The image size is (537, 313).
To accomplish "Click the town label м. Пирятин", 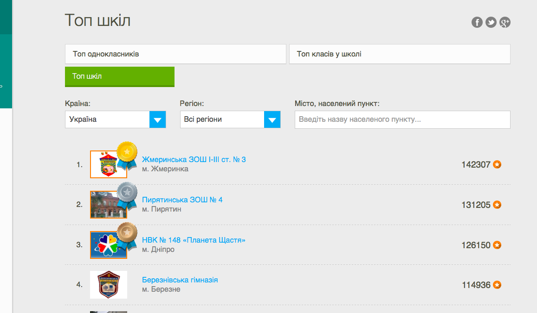I will tap(162, 209).
